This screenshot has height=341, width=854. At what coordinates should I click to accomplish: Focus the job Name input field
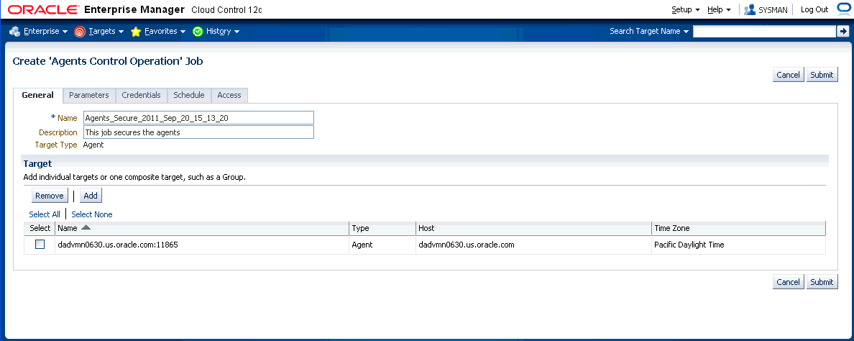(199, 118)
